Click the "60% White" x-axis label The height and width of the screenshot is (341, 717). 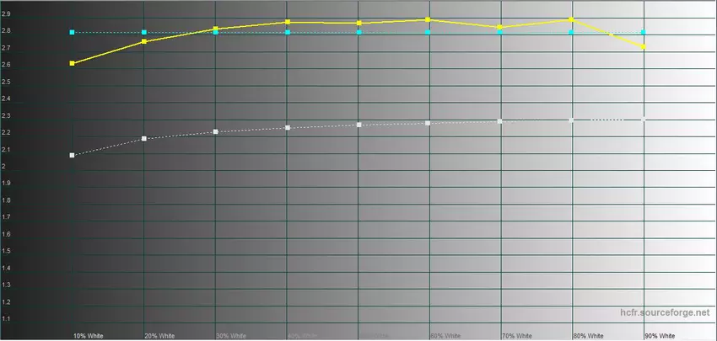(445, 334)
